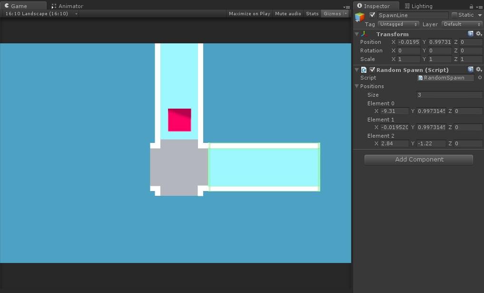Collapse the Positions array foldout

[x=357, y=86]
